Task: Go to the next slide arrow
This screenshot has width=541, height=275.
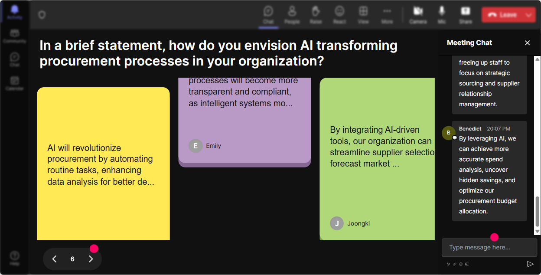Action: tap(91, 259)
